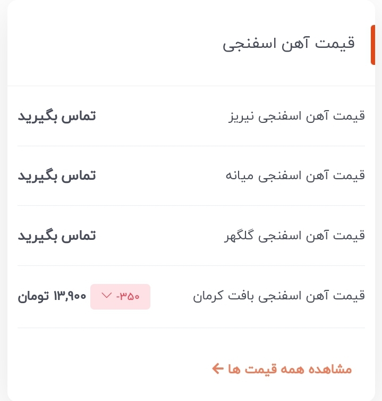Click the left arrow beside مشاهده همه قیمت ها
The height and width of the screenshot is (401, 382).
217,369
